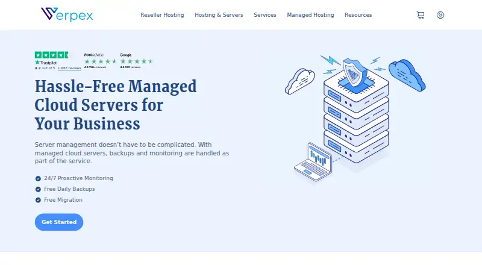
Task: Open the Resources menu
Action: point(358,15)
